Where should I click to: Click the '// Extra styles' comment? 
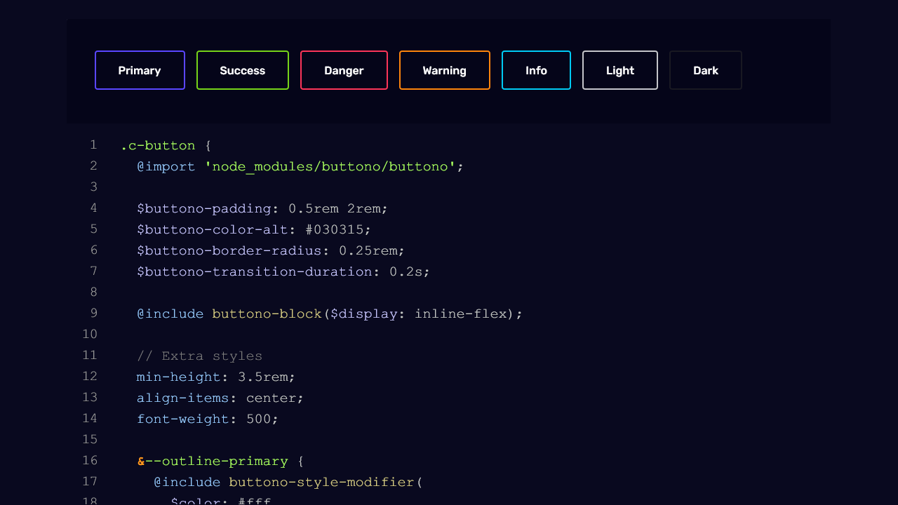[x=199, y=356]
